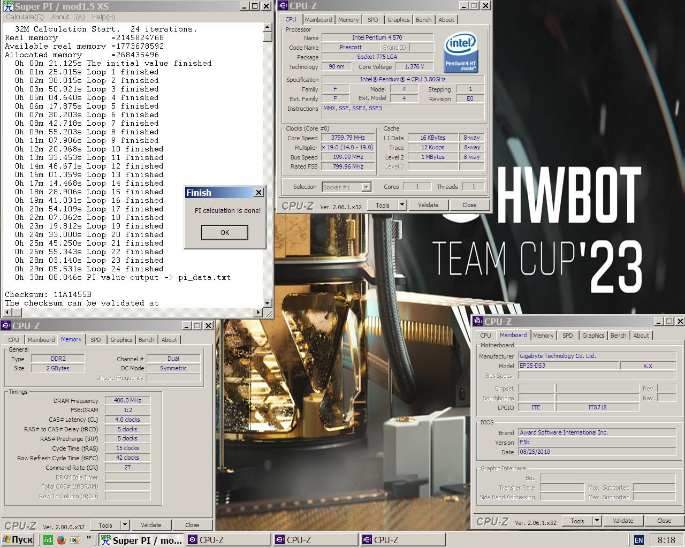Activate the second CPU-Z taskbar button
This screenshot has height=548, width=685.
point(316,540)
